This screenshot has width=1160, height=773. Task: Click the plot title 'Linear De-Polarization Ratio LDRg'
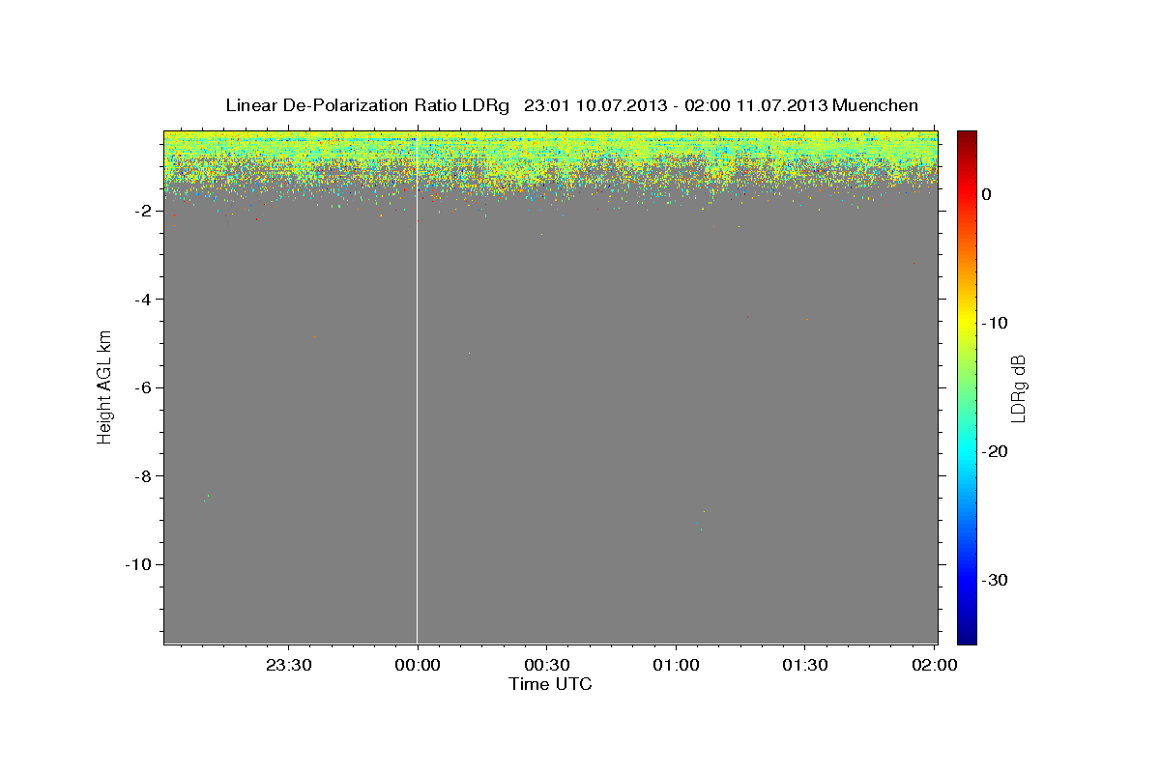click(367, 105)
